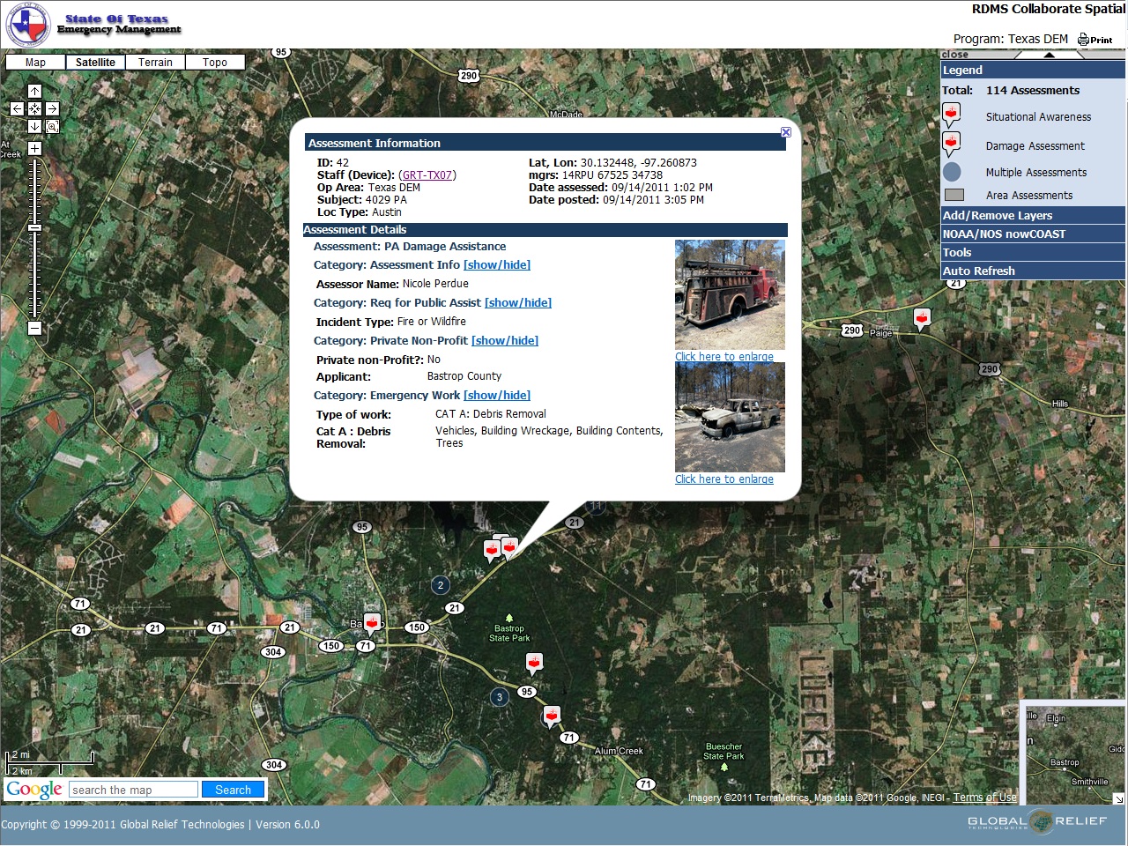The height and width of the screenshot is (846, 1128).
Task: Switch to the Map view tab
Action: click(35, 63)
